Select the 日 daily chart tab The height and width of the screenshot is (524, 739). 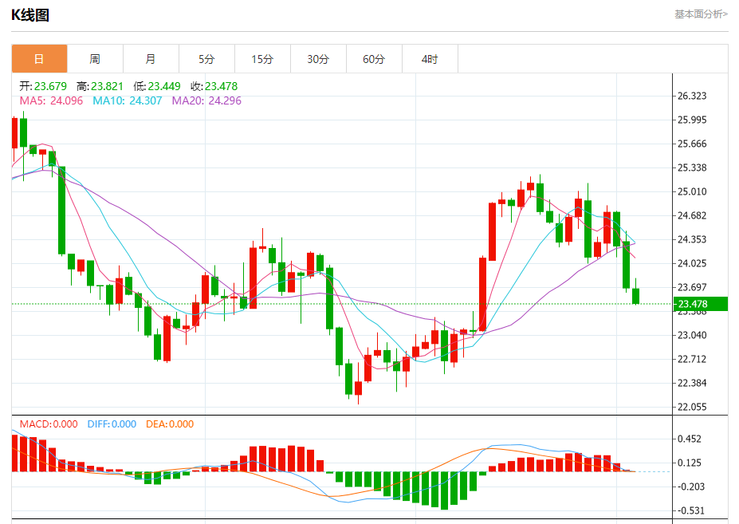pyautogui.click(x=39, y=59)
